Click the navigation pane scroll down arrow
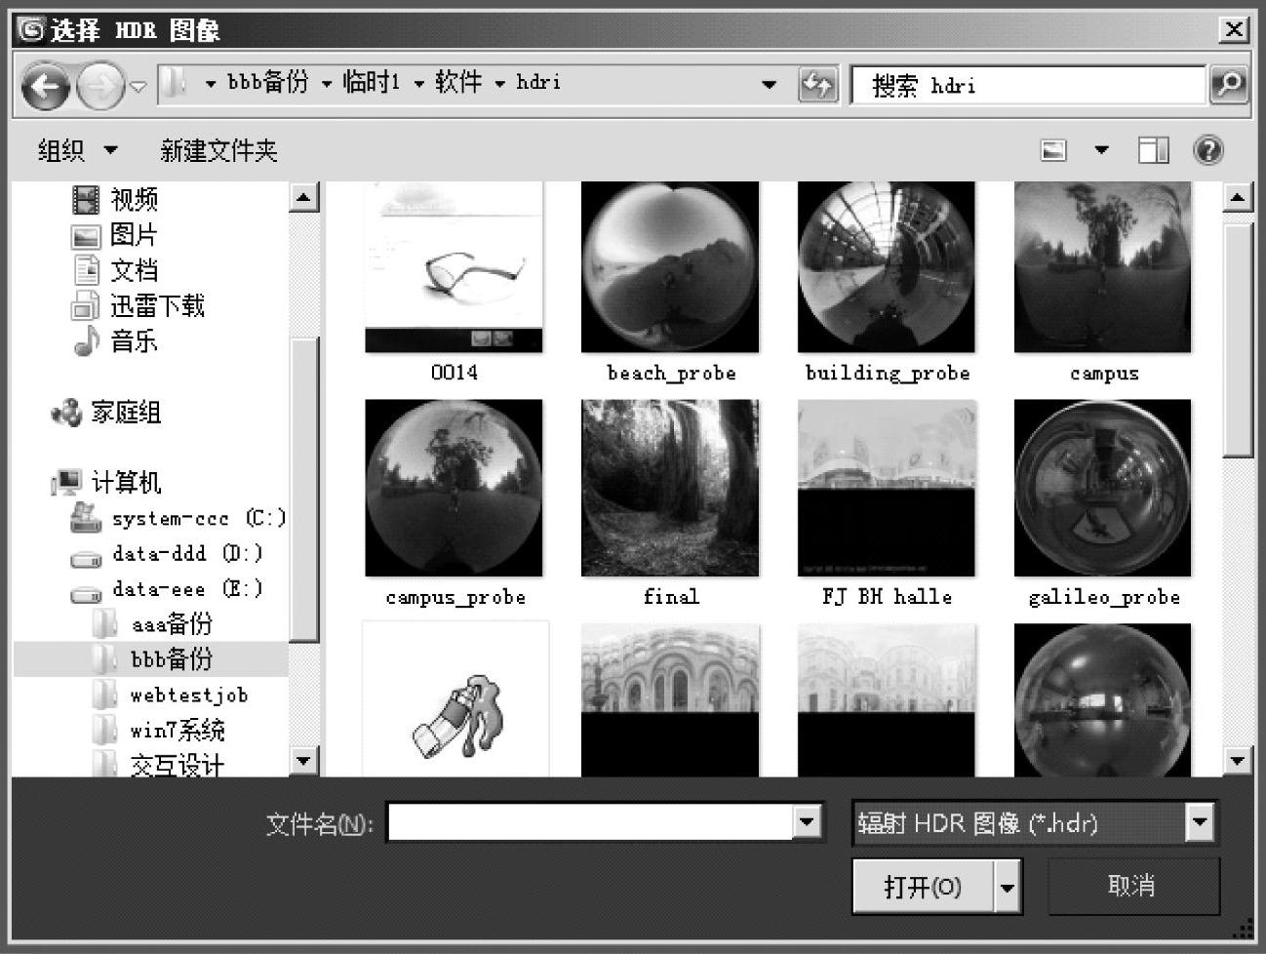1266x954 pixels. coord(304,761)
